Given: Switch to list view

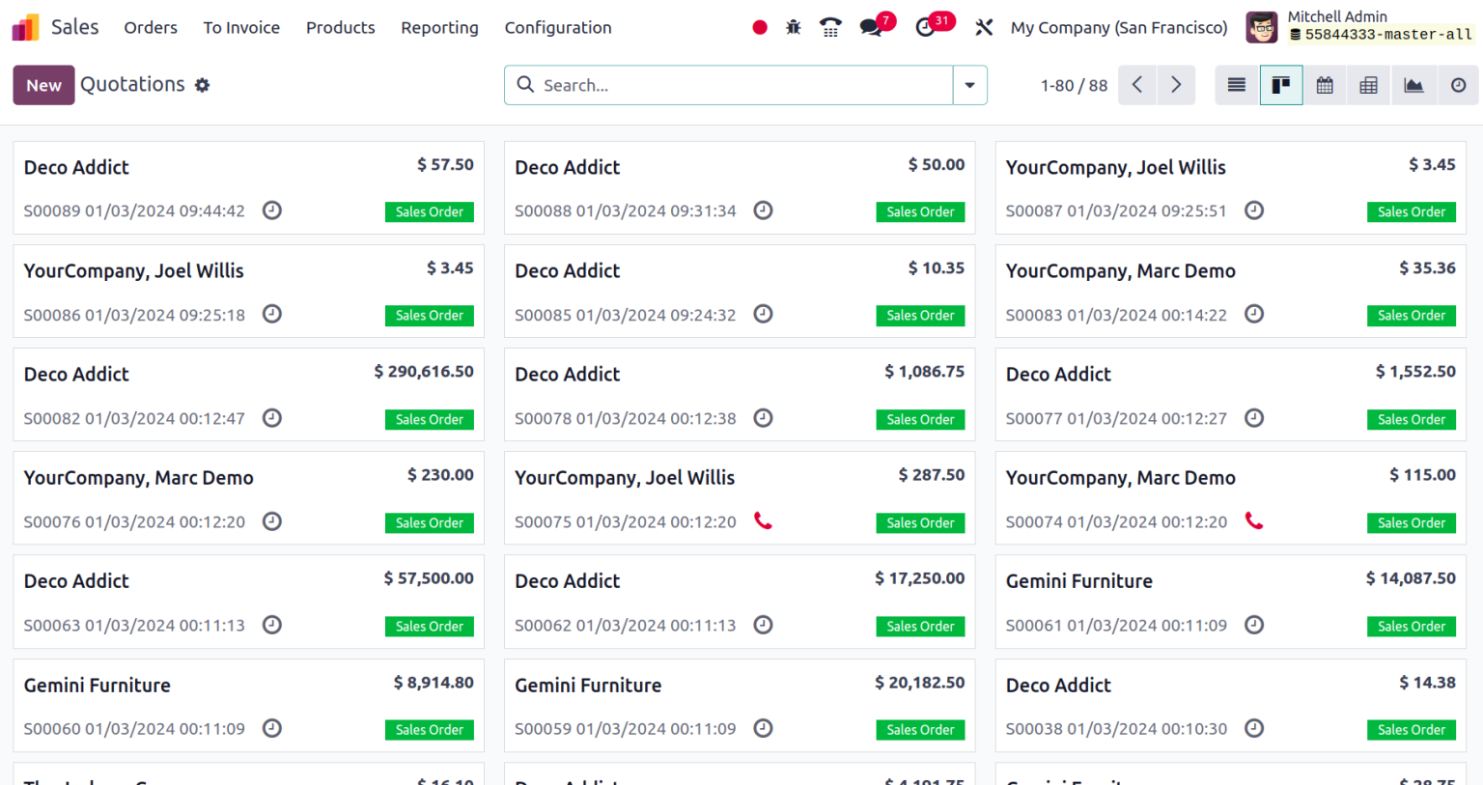Looking at the screenshot, I should click(1236, 85).
